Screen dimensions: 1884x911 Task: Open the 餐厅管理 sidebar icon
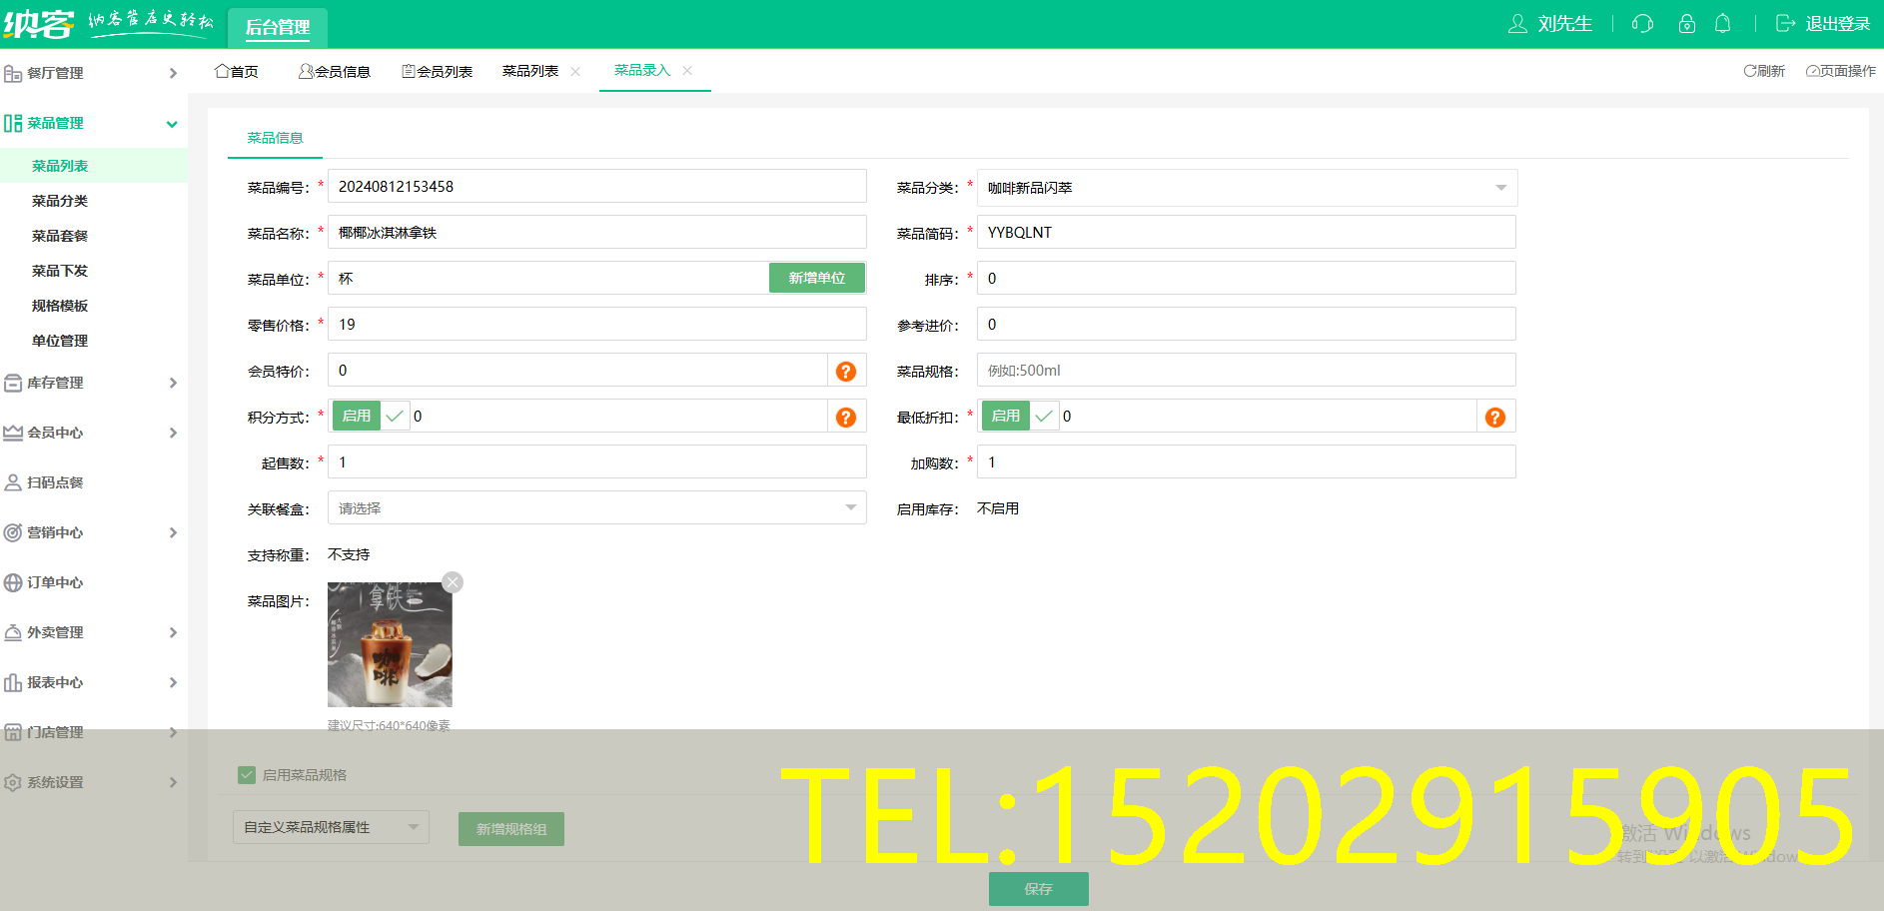(13, 72)
